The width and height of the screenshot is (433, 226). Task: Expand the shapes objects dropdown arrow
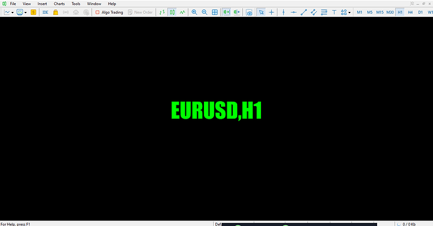pos(350,13)
